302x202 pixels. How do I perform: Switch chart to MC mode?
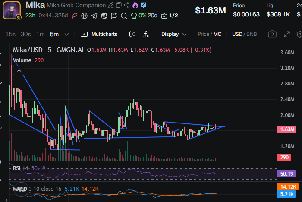(x=217, y=34)
